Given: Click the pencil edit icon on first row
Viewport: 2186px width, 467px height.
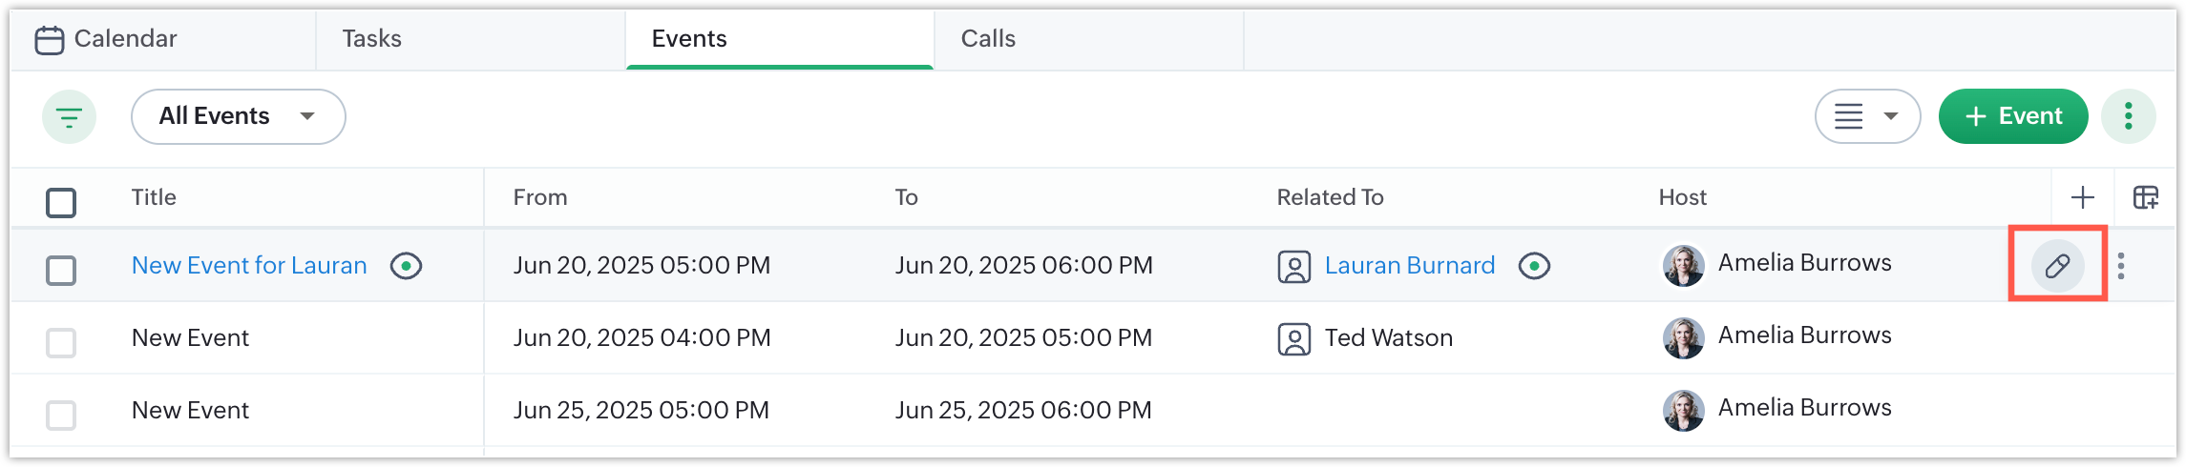Looking at the screenshot, I should [2057, 265].
